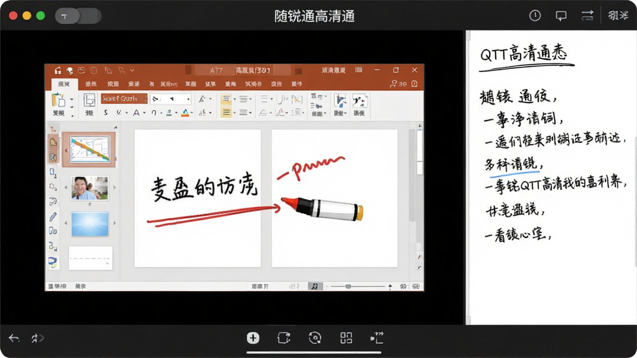
Task: Click the Paste button in the ribbon
Action: pyautogui.click(x=58, y=104)
